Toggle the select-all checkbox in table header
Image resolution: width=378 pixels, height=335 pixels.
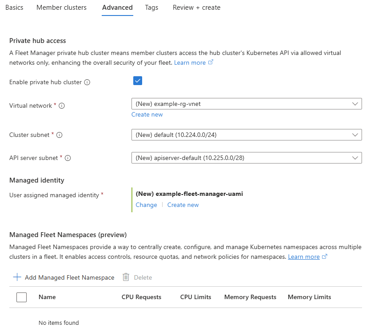[x=21, y=297]
